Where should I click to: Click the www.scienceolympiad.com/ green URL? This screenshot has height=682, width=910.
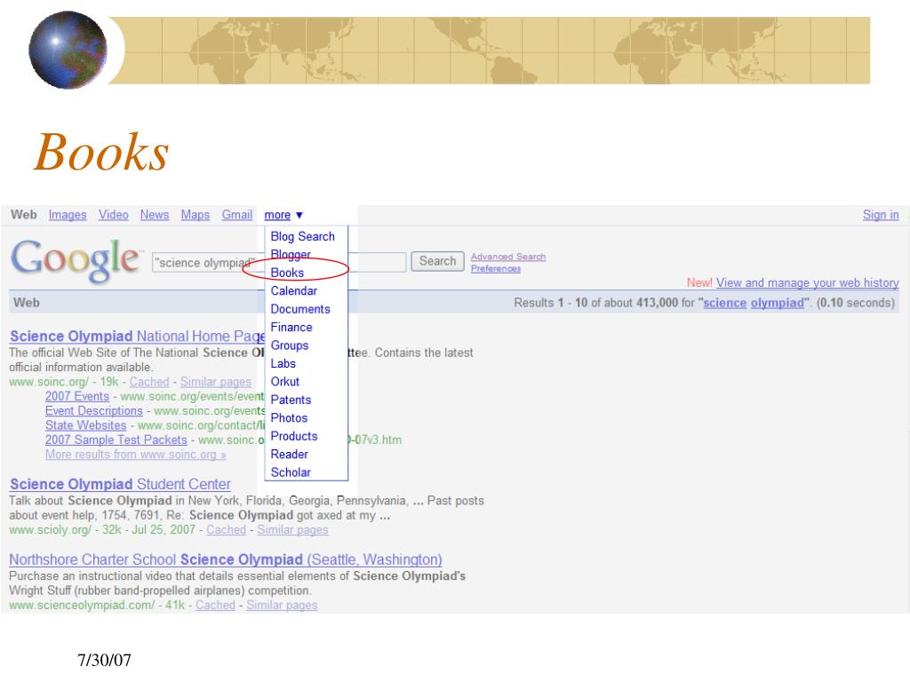[x=82, y=605]
